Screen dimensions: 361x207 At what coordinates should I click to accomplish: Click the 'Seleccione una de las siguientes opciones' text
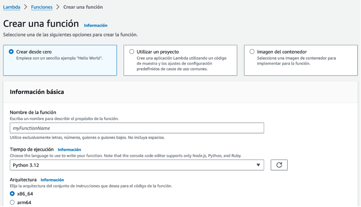pyautogui.click(x=70, y=35)
